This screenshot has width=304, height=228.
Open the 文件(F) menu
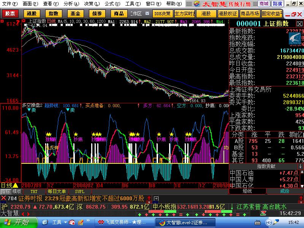(x=9, y=4)
